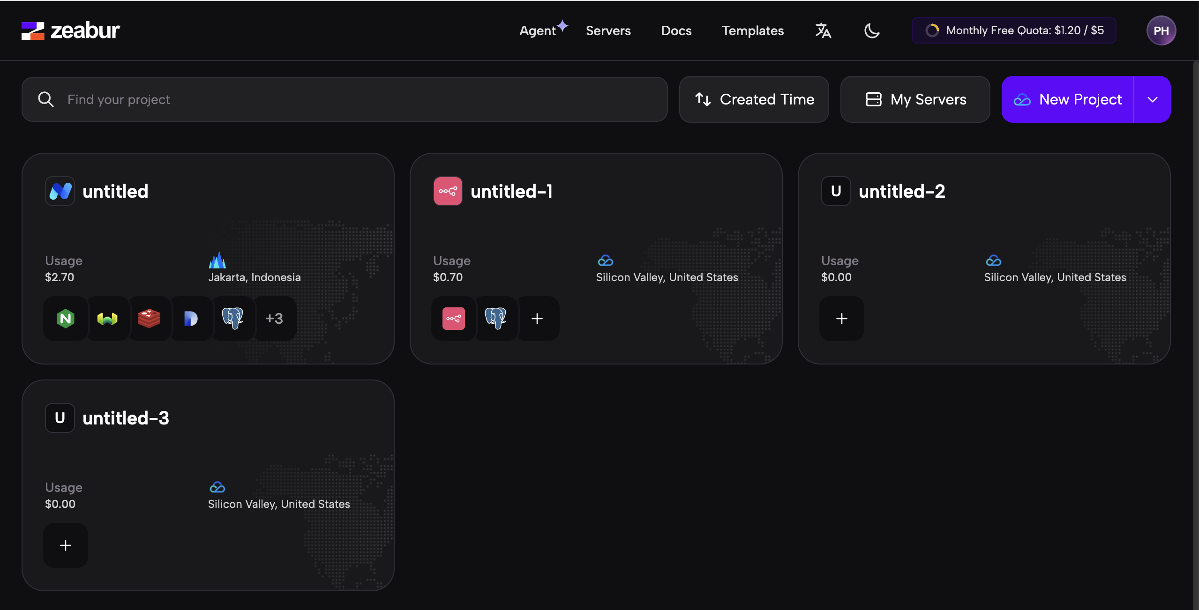Screen dimensions: 1199x610
Task: Click the yellow-green W service icon in untitled project
Action: coord(107,319)
